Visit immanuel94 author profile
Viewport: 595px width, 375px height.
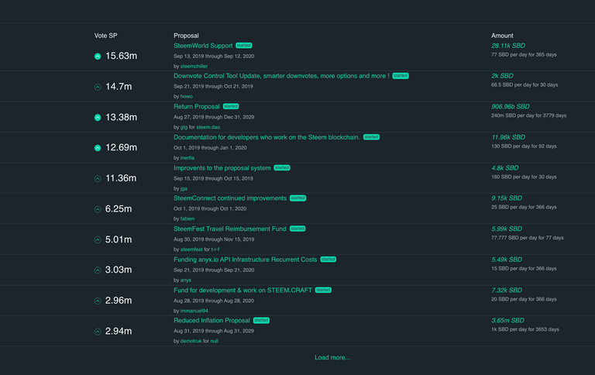point(194,311)
